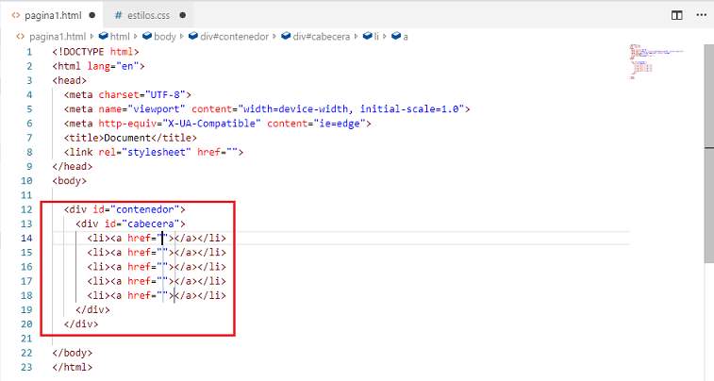714x381 pixels.
Task: Click the closing </head> tag
Action: click(73, 167)
